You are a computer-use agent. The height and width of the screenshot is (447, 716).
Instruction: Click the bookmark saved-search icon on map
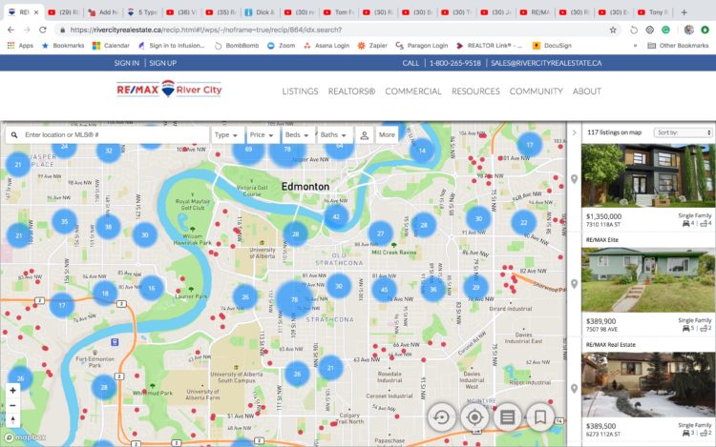click(x=539, y=417)
